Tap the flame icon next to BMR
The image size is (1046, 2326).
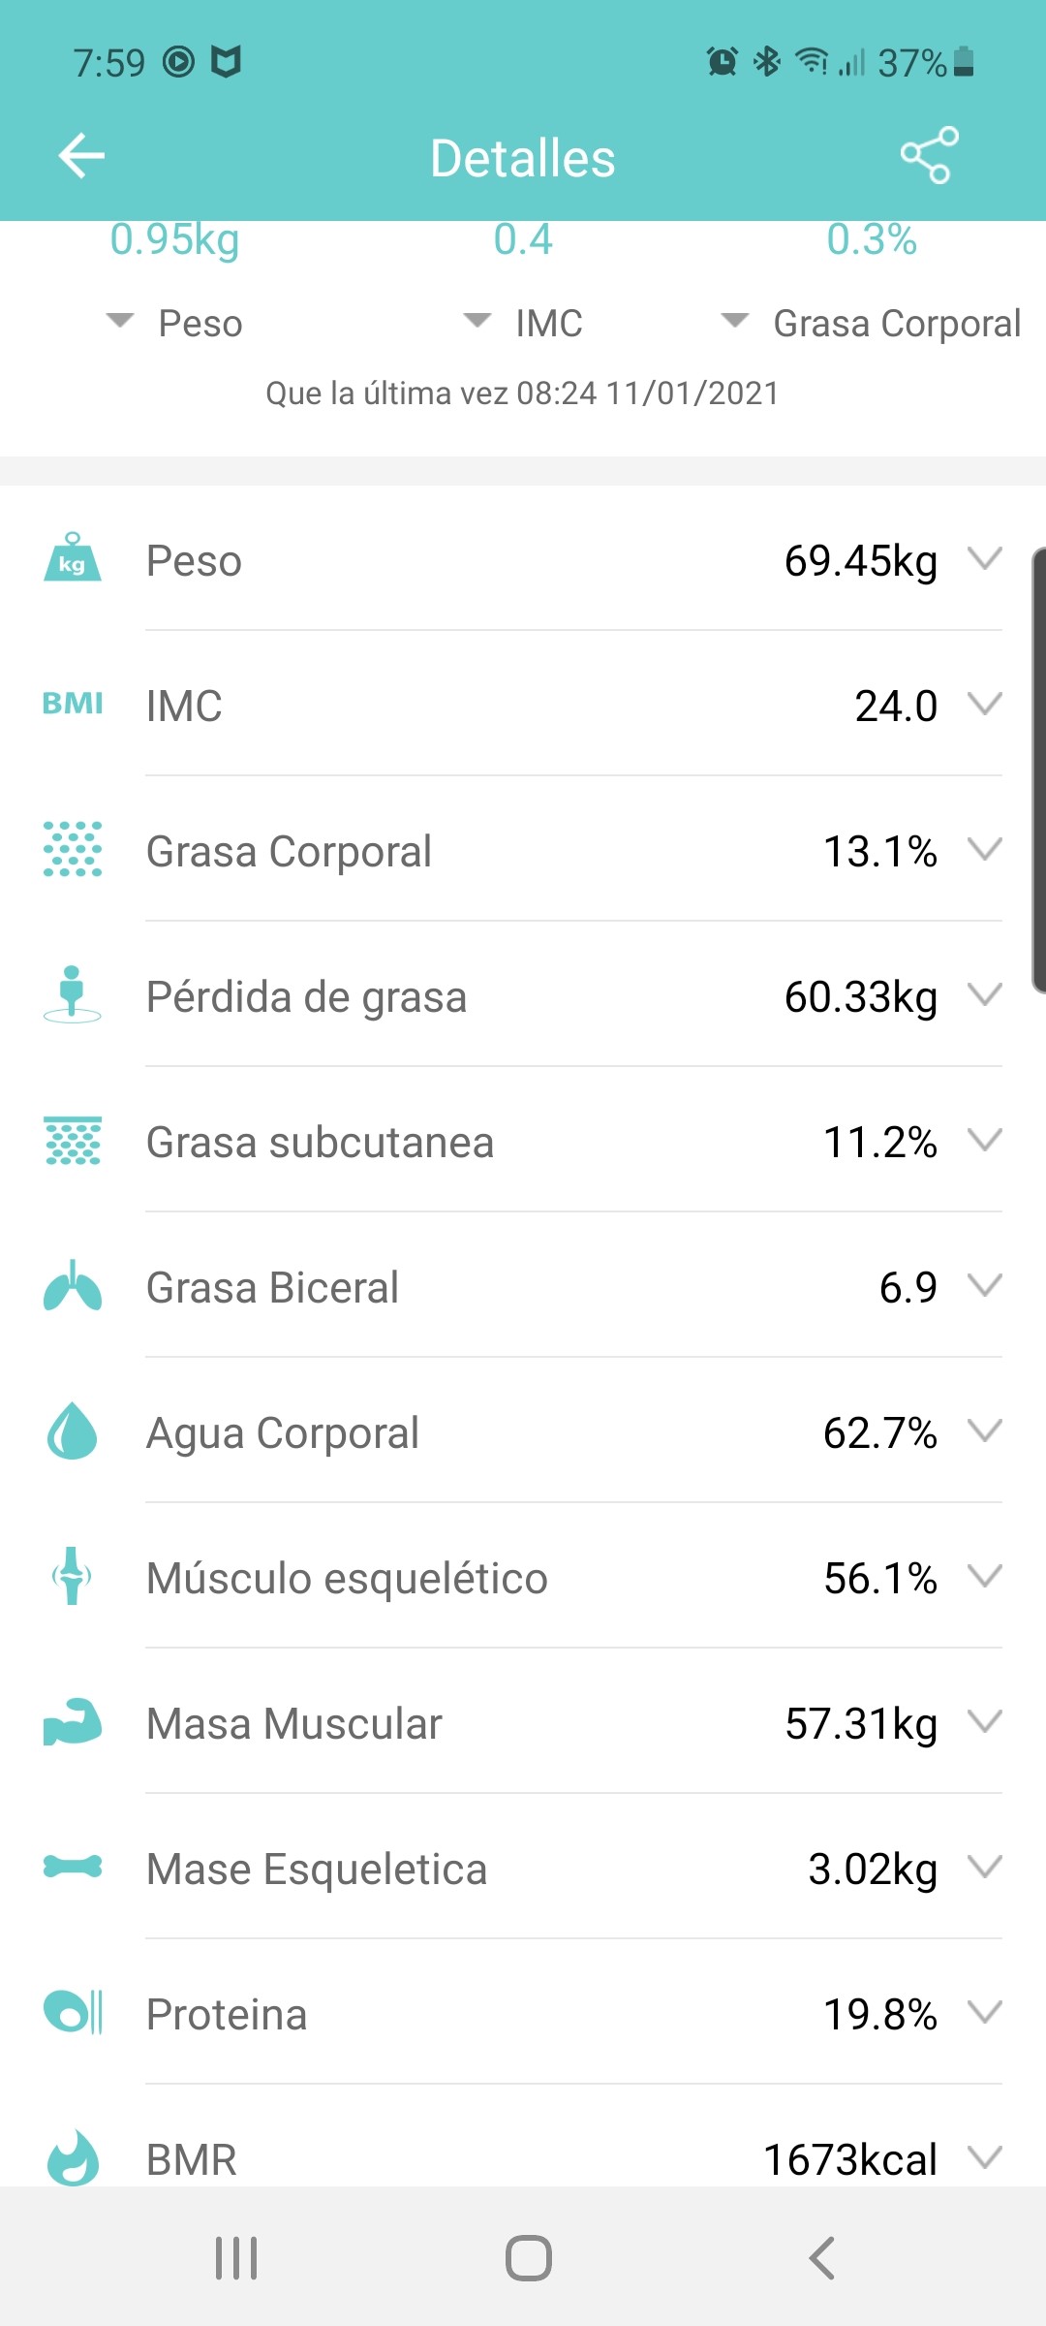point(73,2157)
